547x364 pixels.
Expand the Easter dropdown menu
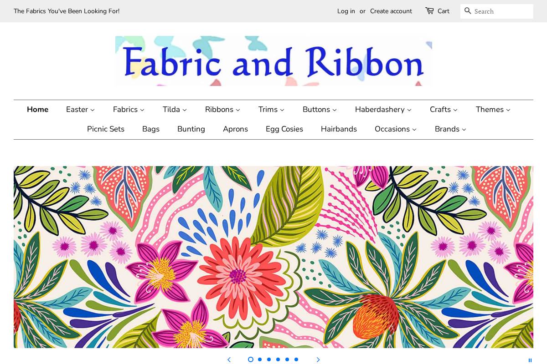click(x=80, y=110)
